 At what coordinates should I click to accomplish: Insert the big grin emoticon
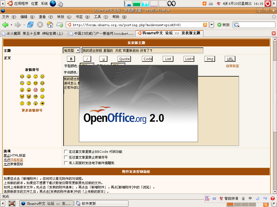tap(22, 76)
